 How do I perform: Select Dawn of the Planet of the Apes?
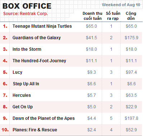tap(43, 118)
